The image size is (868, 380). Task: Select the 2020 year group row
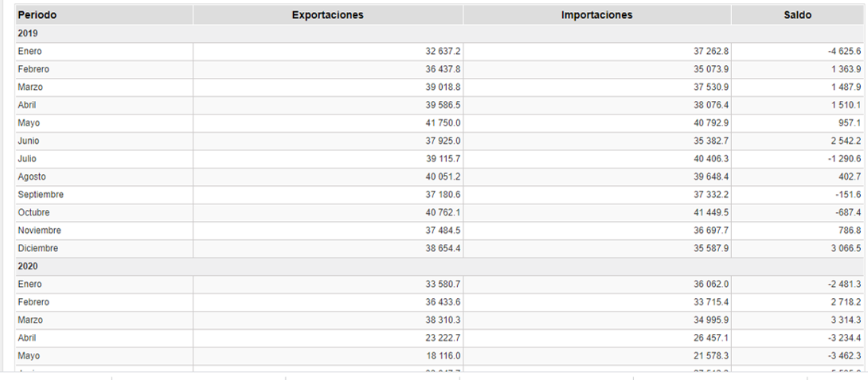(x=28, y=266)
